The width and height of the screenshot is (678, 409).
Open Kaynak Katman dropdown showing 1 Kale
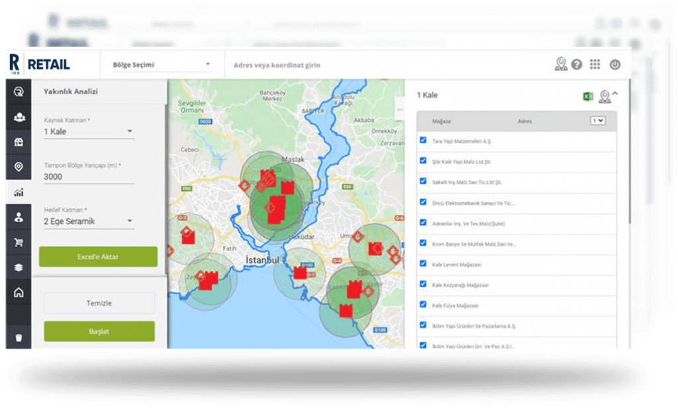coord(89,131)
